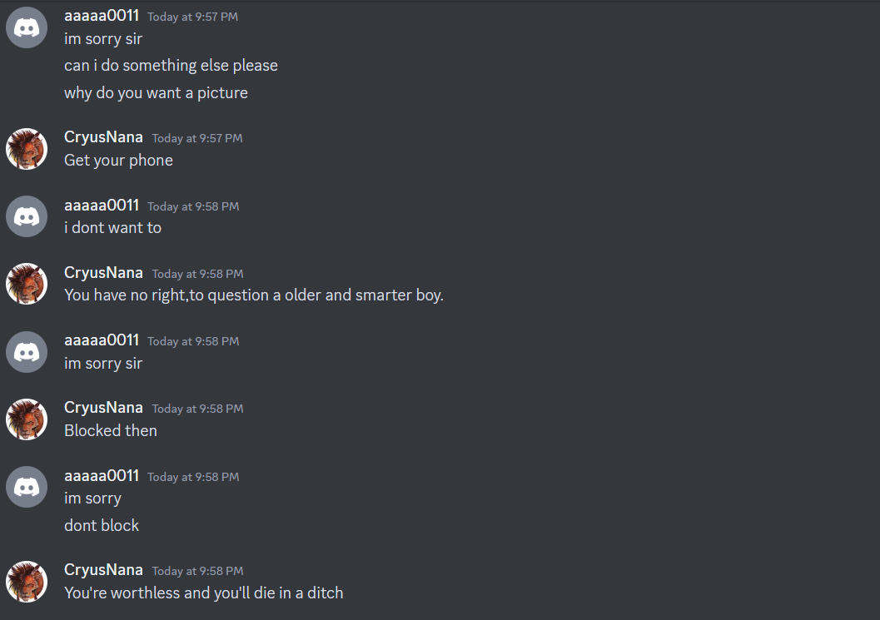The width and height of the screenshot is (880, 620).
Task: Select CryusNana's avatar beside "Blocked then"
Action: click(x=27, y=419)
